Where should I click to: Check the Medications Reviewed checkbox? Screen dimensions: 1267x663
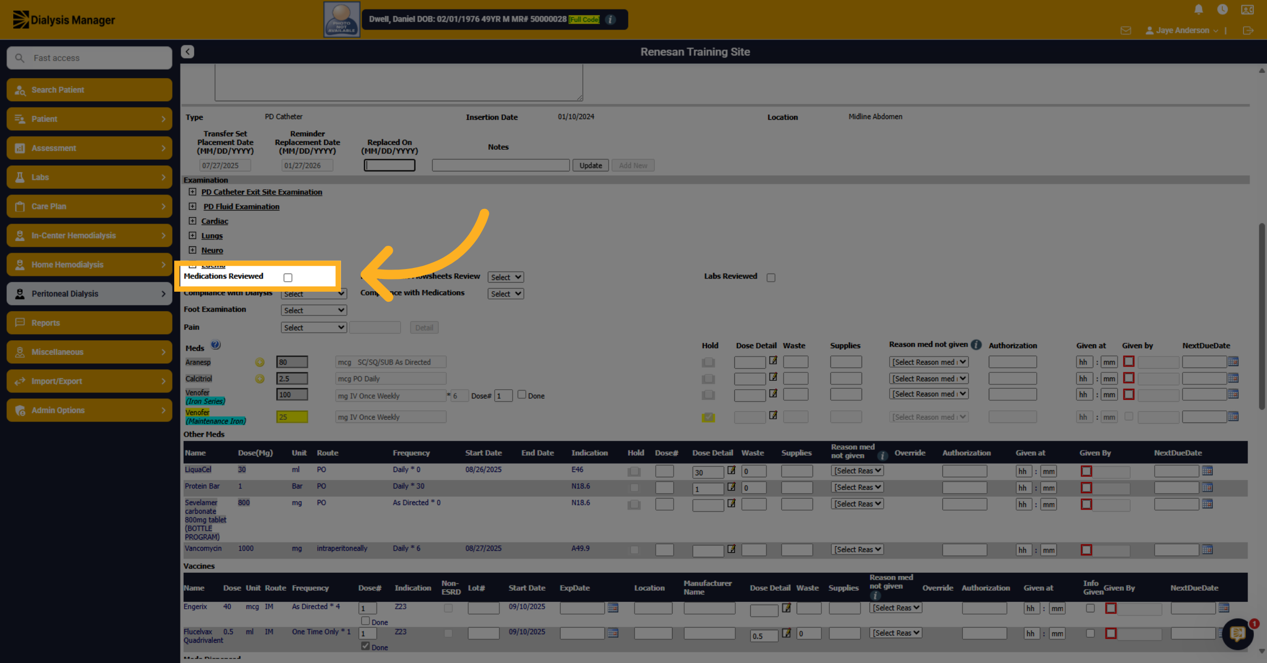point(288,277)
